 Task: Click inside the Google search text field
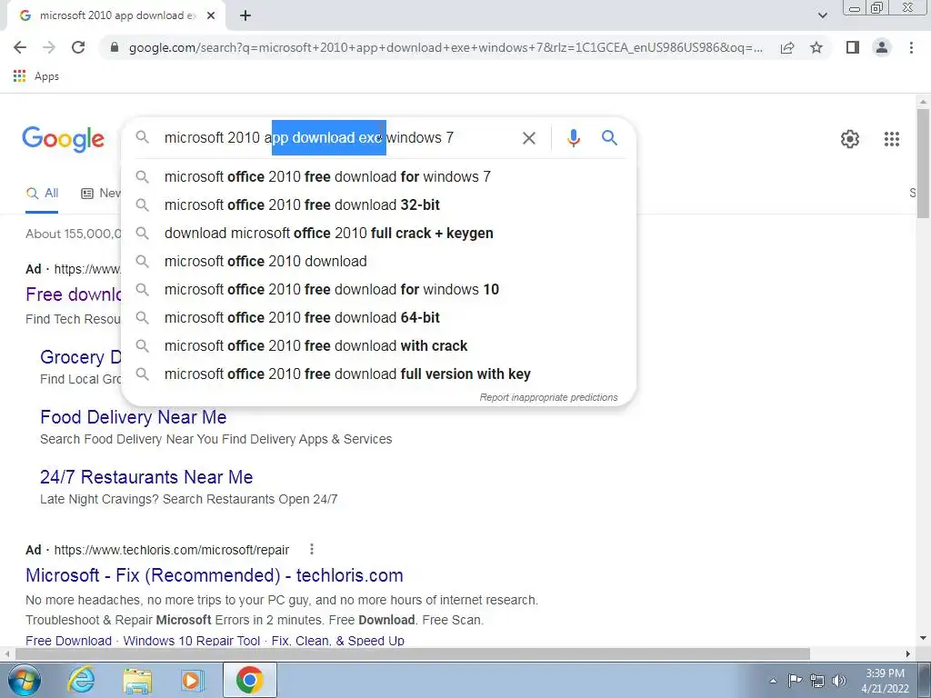(x=338, y=138)
